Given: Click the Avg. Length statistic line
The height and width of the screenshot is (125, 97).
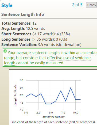Looking at the screenshot, I should 23,29.
